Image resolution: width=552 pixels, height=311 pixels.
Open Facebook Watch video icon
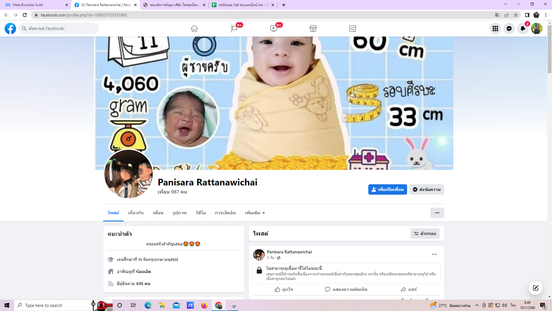pos(273,29)
